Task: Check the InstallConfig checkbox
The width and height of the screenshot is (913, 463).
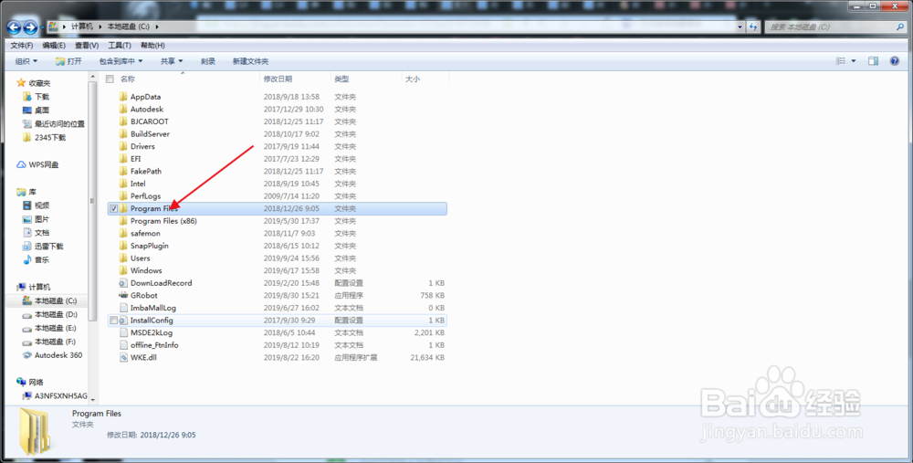Action: click(113, 321)
